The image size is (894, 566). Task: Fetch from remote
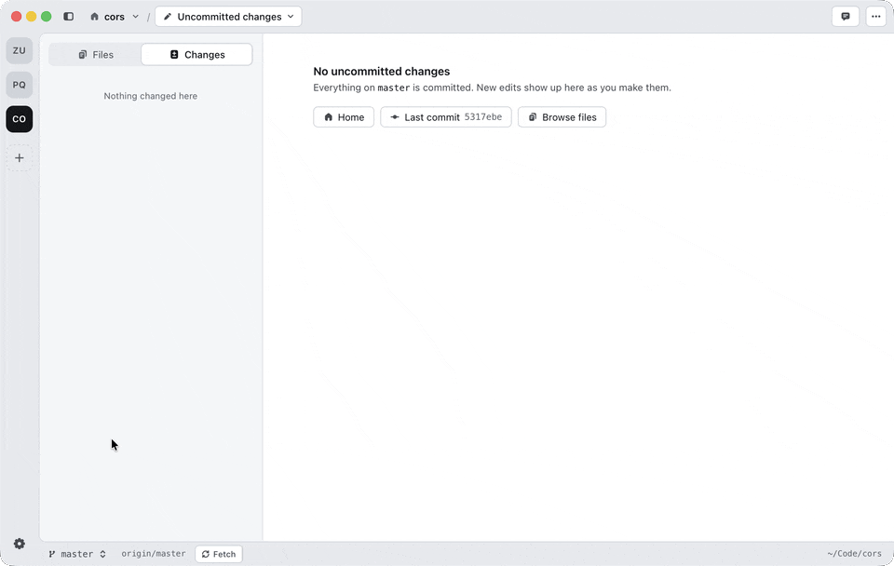[219, 554]
